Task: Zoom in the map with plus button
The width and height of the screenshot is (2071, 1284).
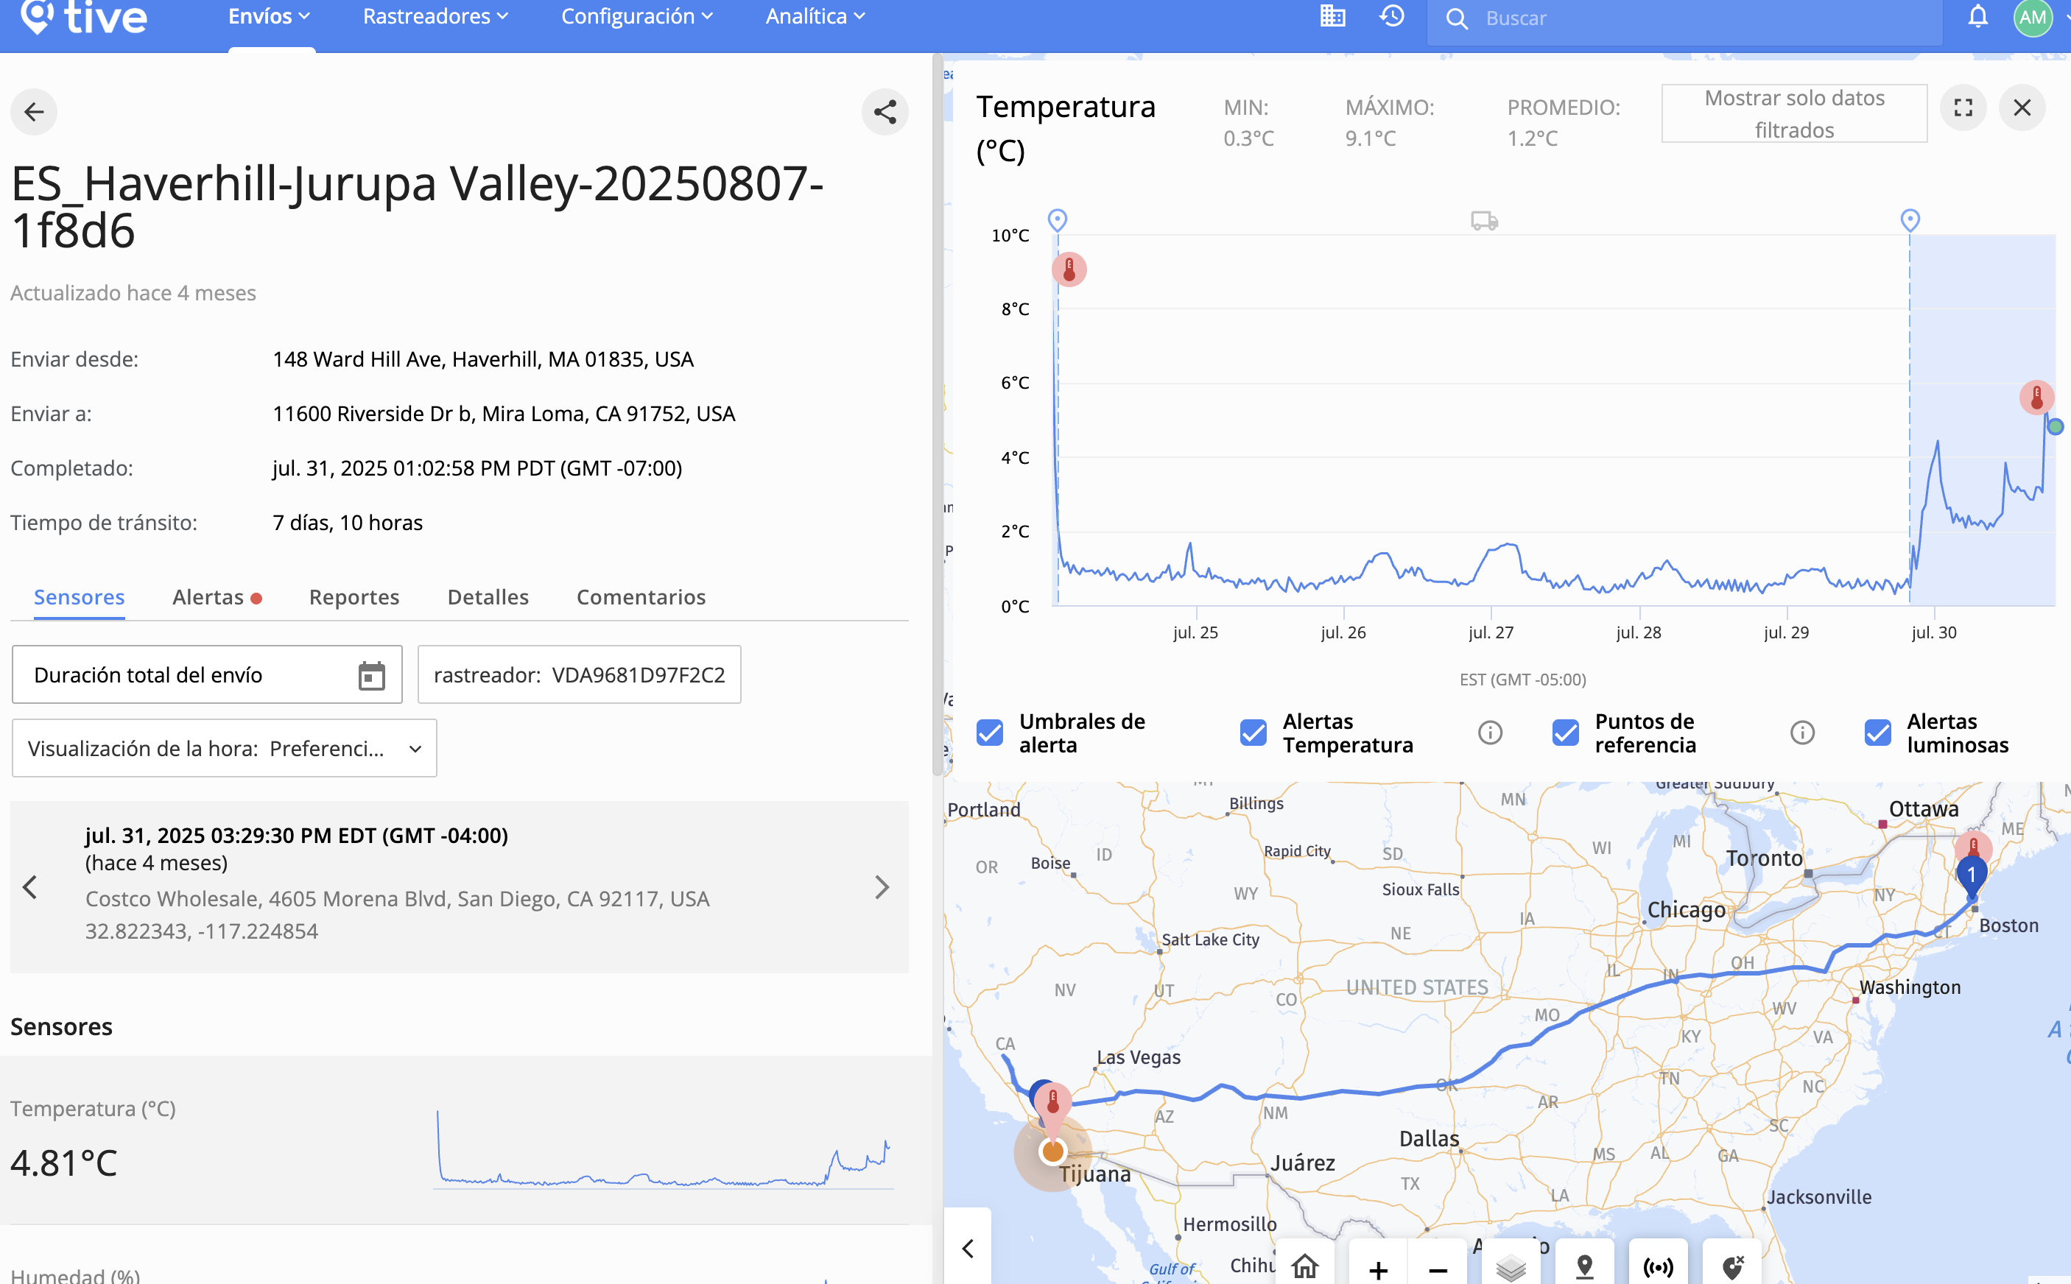Action: click(1378, 1269)
